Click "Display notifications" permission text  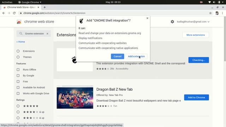click(90, 38)
